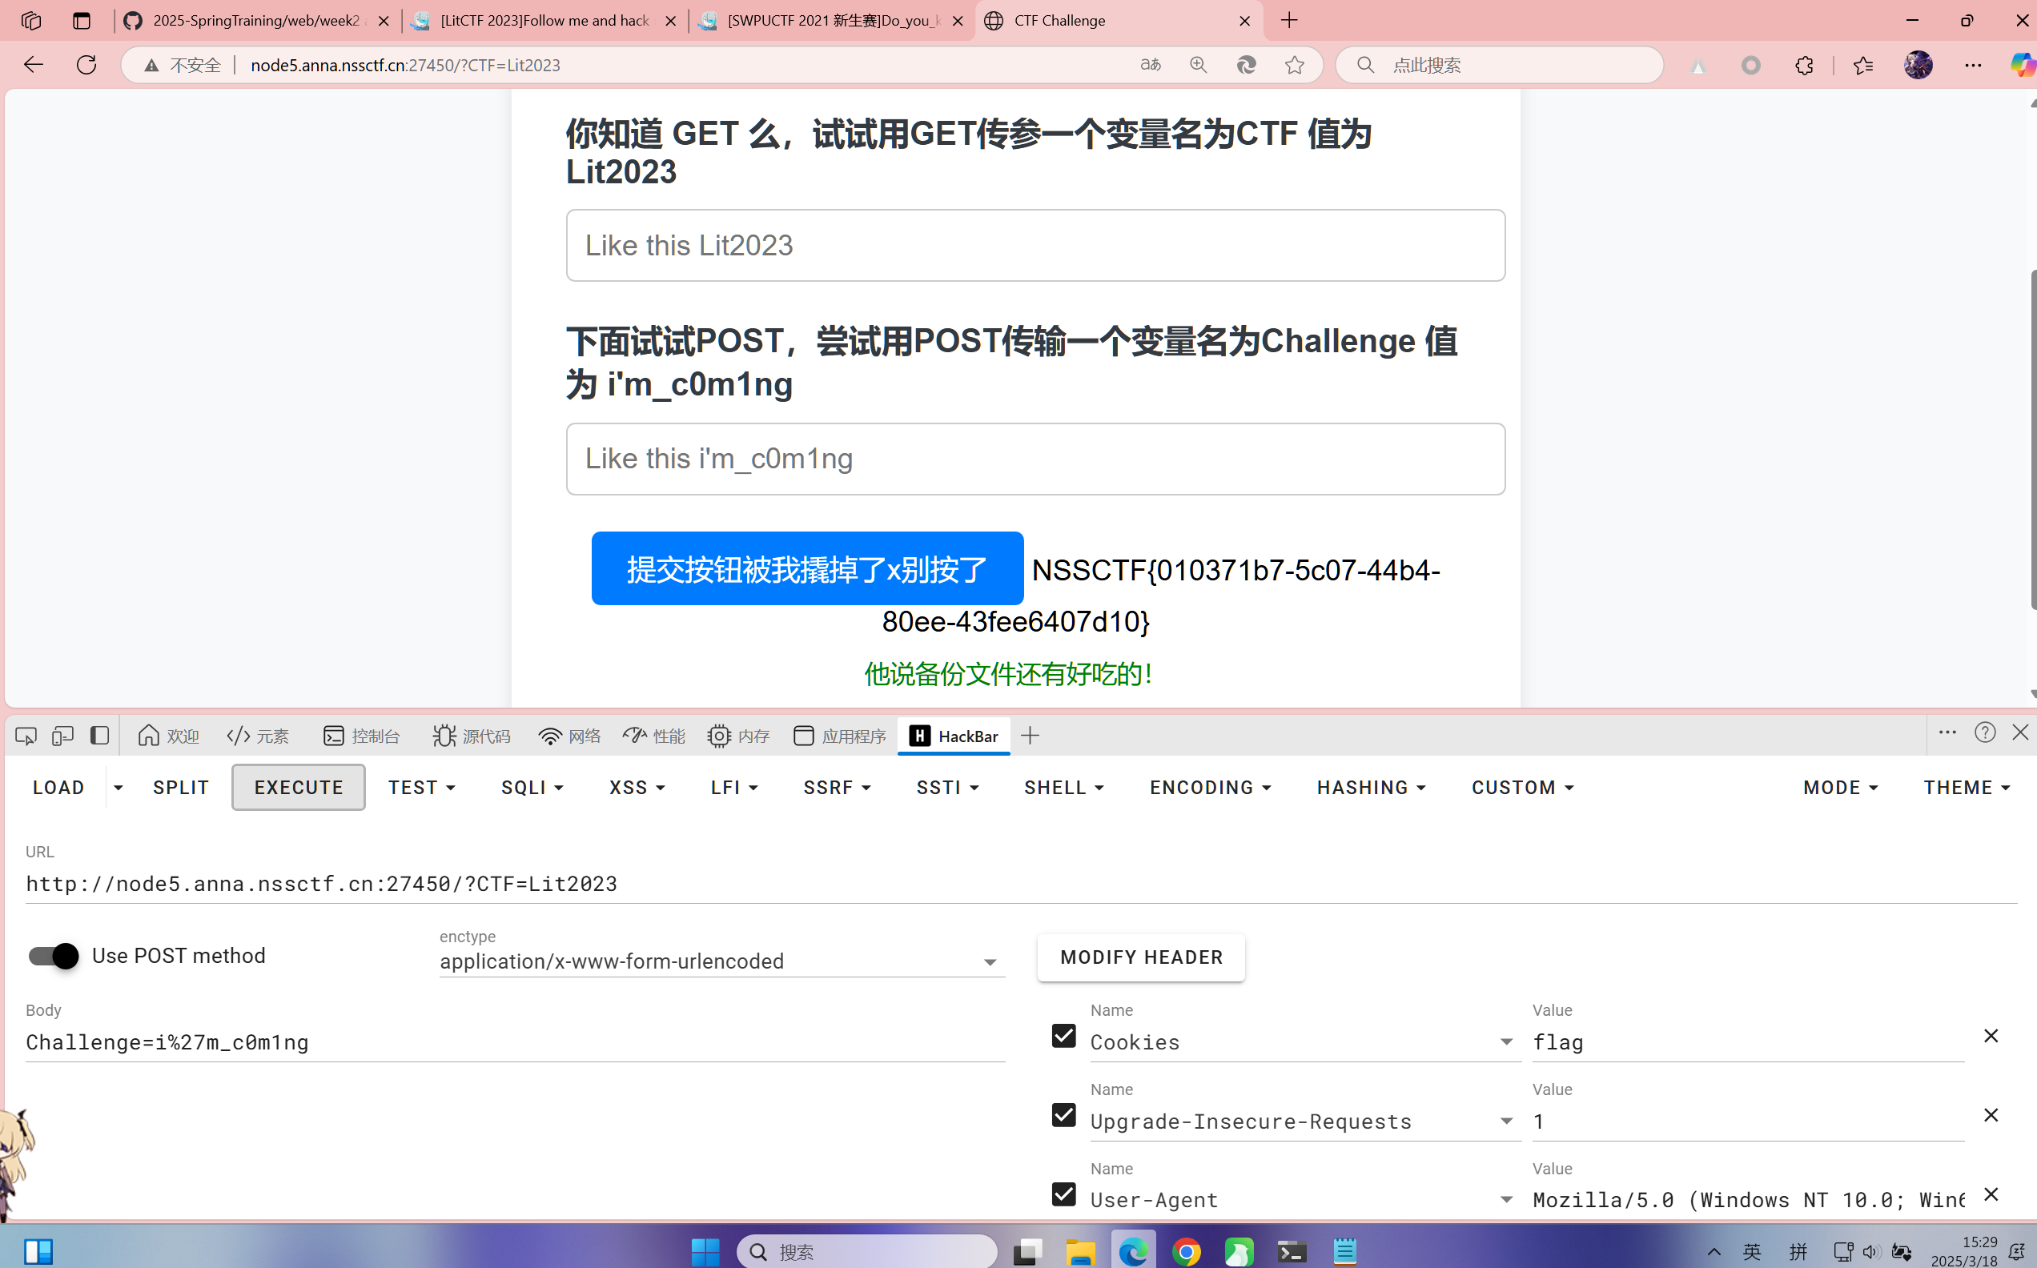2037x1268 pixels.
Task: Uncheck the User-Agent header checkbox
Action: pyautogui.click(x=1063, y=1194)
